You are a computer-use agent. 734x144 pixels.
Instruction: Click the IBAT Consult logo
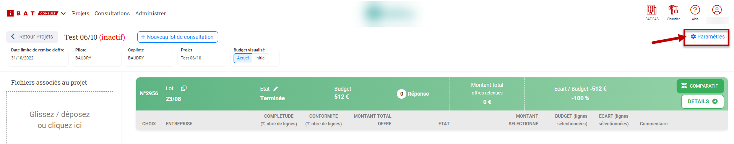pos(32,13)
